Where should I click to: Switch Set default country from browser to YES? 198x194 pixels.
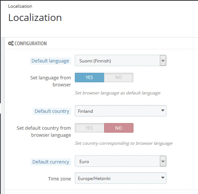(x=89, y=128)
